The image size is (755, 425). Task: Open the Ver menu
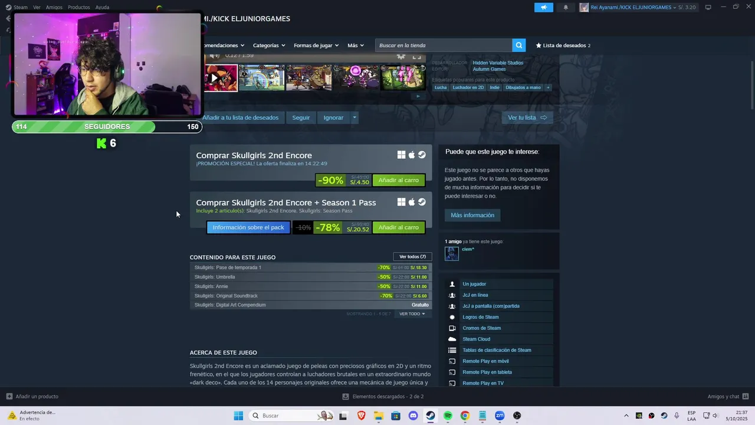(37, 7)
